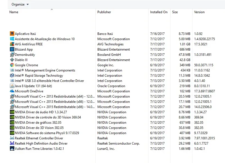Select Visual C++ 2015 Redistributable (x86) icon
The image size is (225, 163).
tap(12, 107)
